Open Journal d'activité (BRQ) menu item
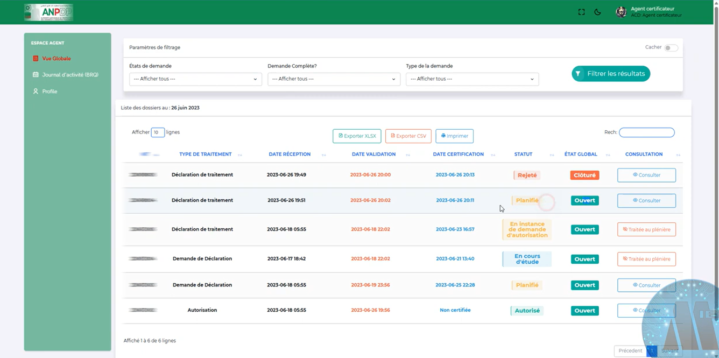 (70, 75)
